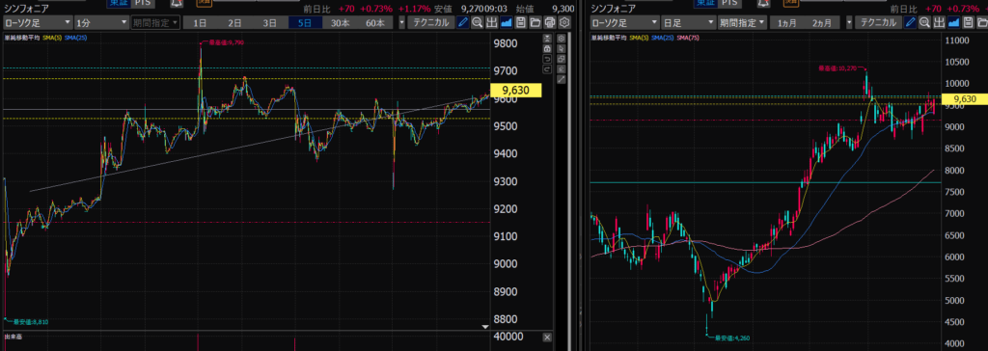Open chart settings gear in left toolbar
The width and height of the screenshot is (988, 351).
[563, 23]
